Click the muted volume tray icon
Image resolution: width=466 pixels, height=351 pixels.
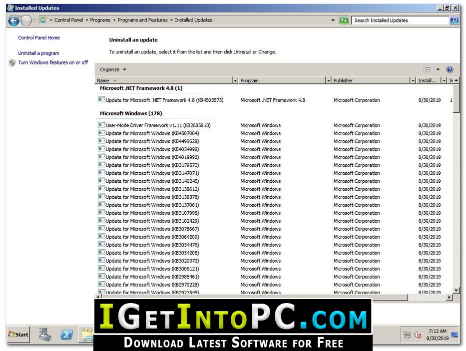coord(418,335)
